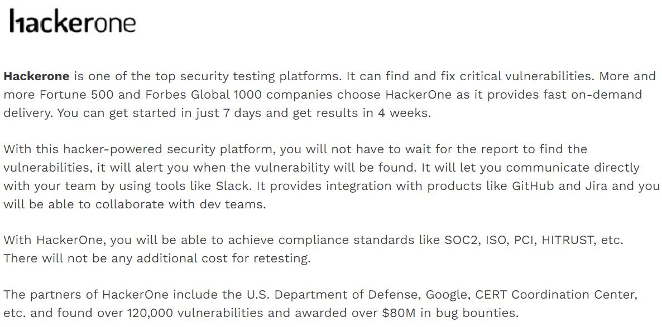Open the bold Hackerone link text
The image size is (662, 327).
[x=36, y=76]
